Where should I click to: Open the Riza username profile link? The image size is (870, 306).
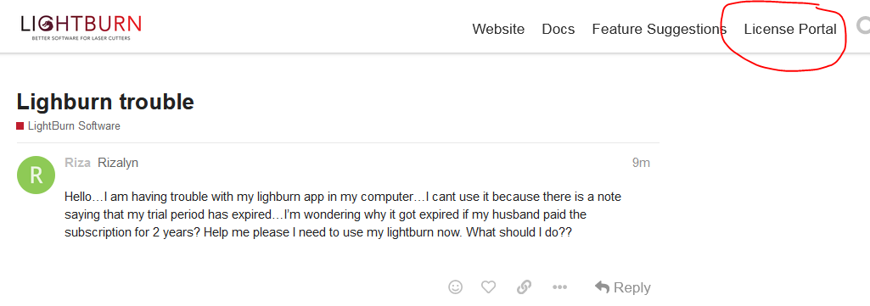click(x=78, y=163)
